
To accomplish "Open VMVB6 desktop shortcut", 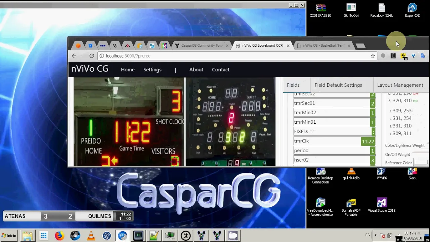I will [x=382, y=173].
